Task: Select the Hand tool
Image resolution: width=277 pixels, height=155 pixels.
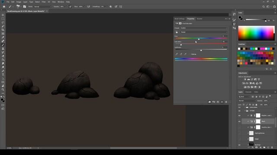Action: coord(3,86)
